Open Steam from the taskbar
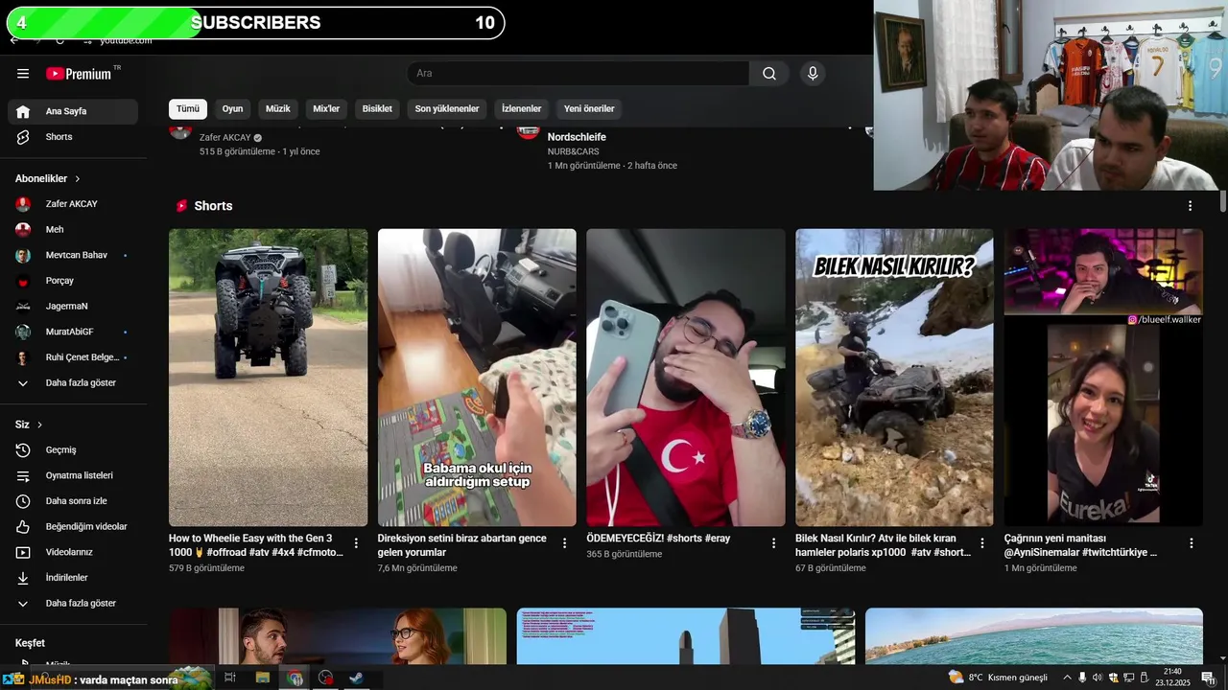Screen dimensions: 1228x690 click(x=356, y=678)
